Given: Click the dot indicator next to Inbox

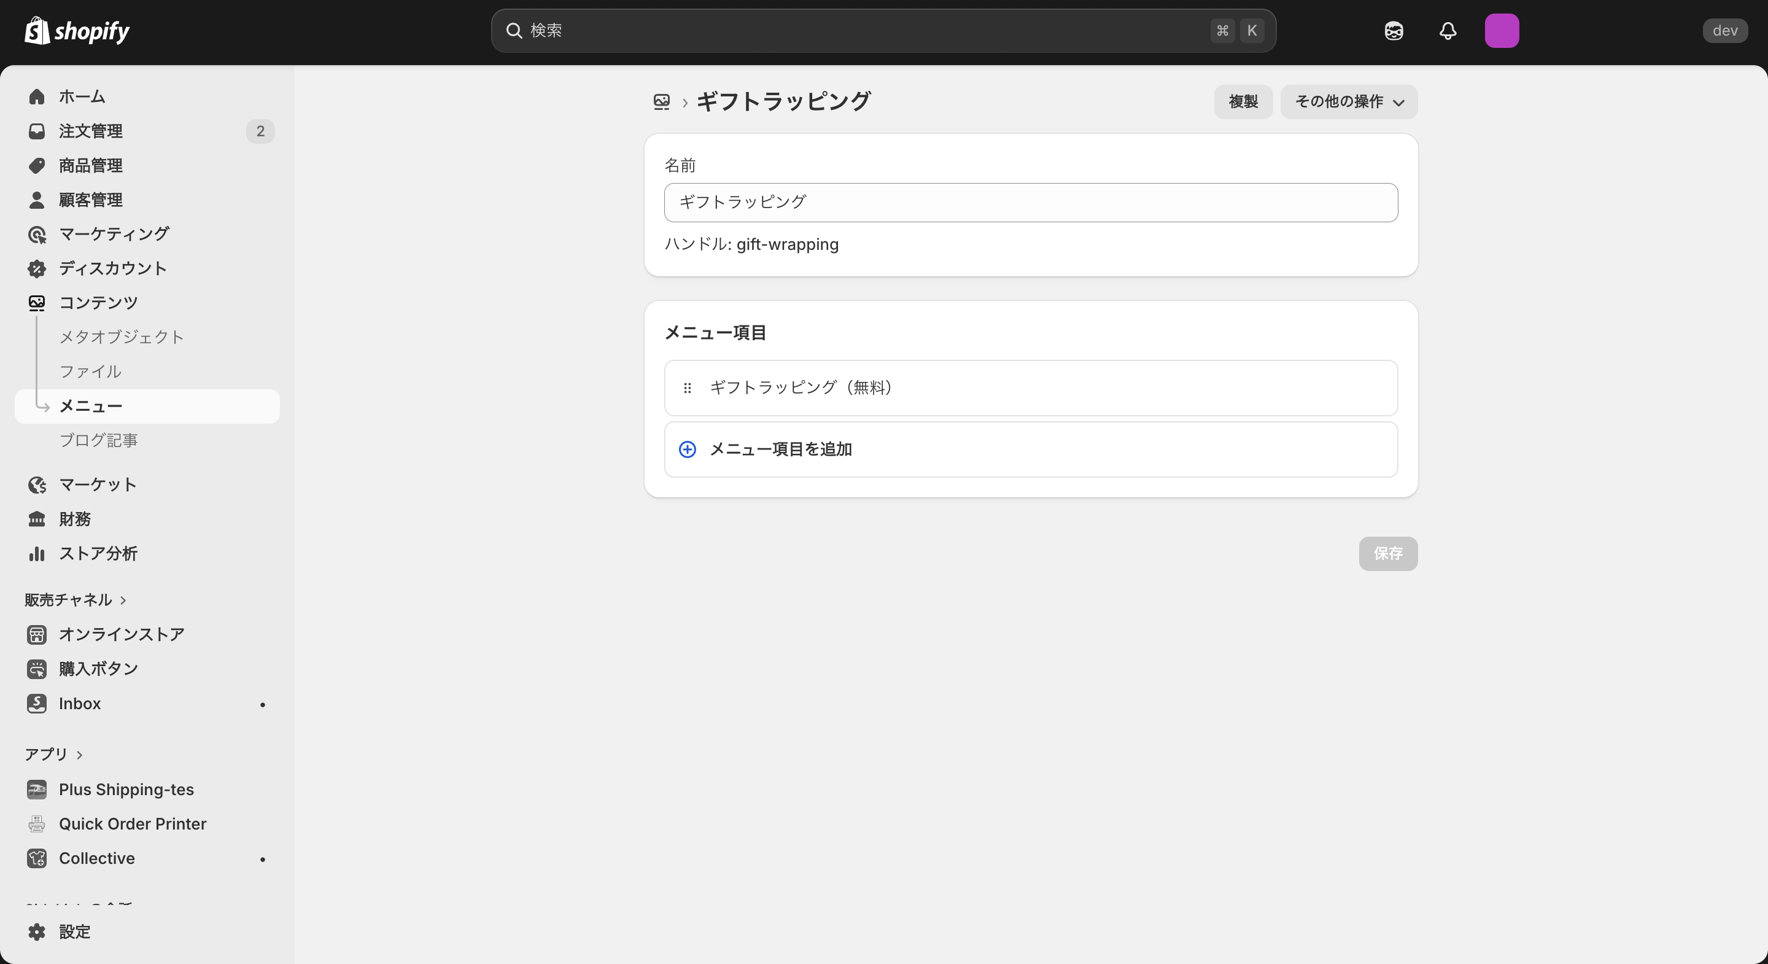Looking at the screenshot, I should tap(262, 704).
